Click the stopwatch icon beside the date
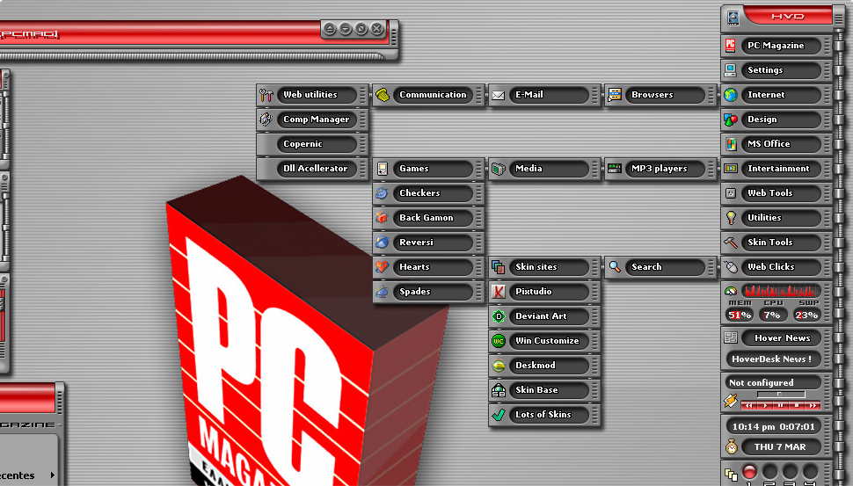 (730, 447)
